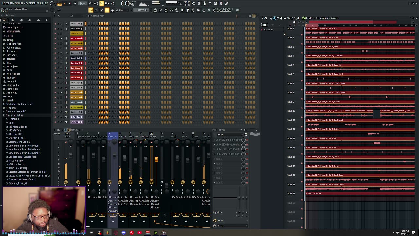Open the Piano roll from toolbar
Image resolution: width=419 pixels, height=236 pixels.
(x=160, y=10)
